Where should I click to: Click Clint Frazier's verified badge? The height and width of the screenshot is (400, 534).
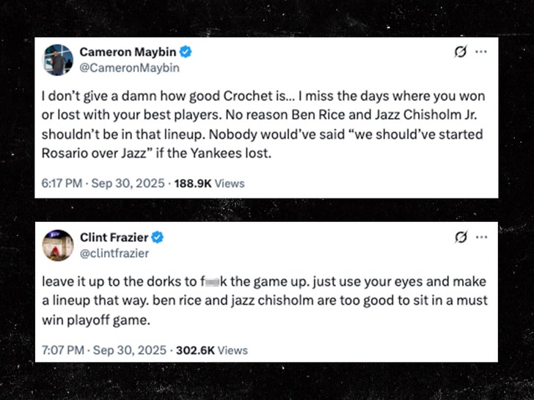158,237
